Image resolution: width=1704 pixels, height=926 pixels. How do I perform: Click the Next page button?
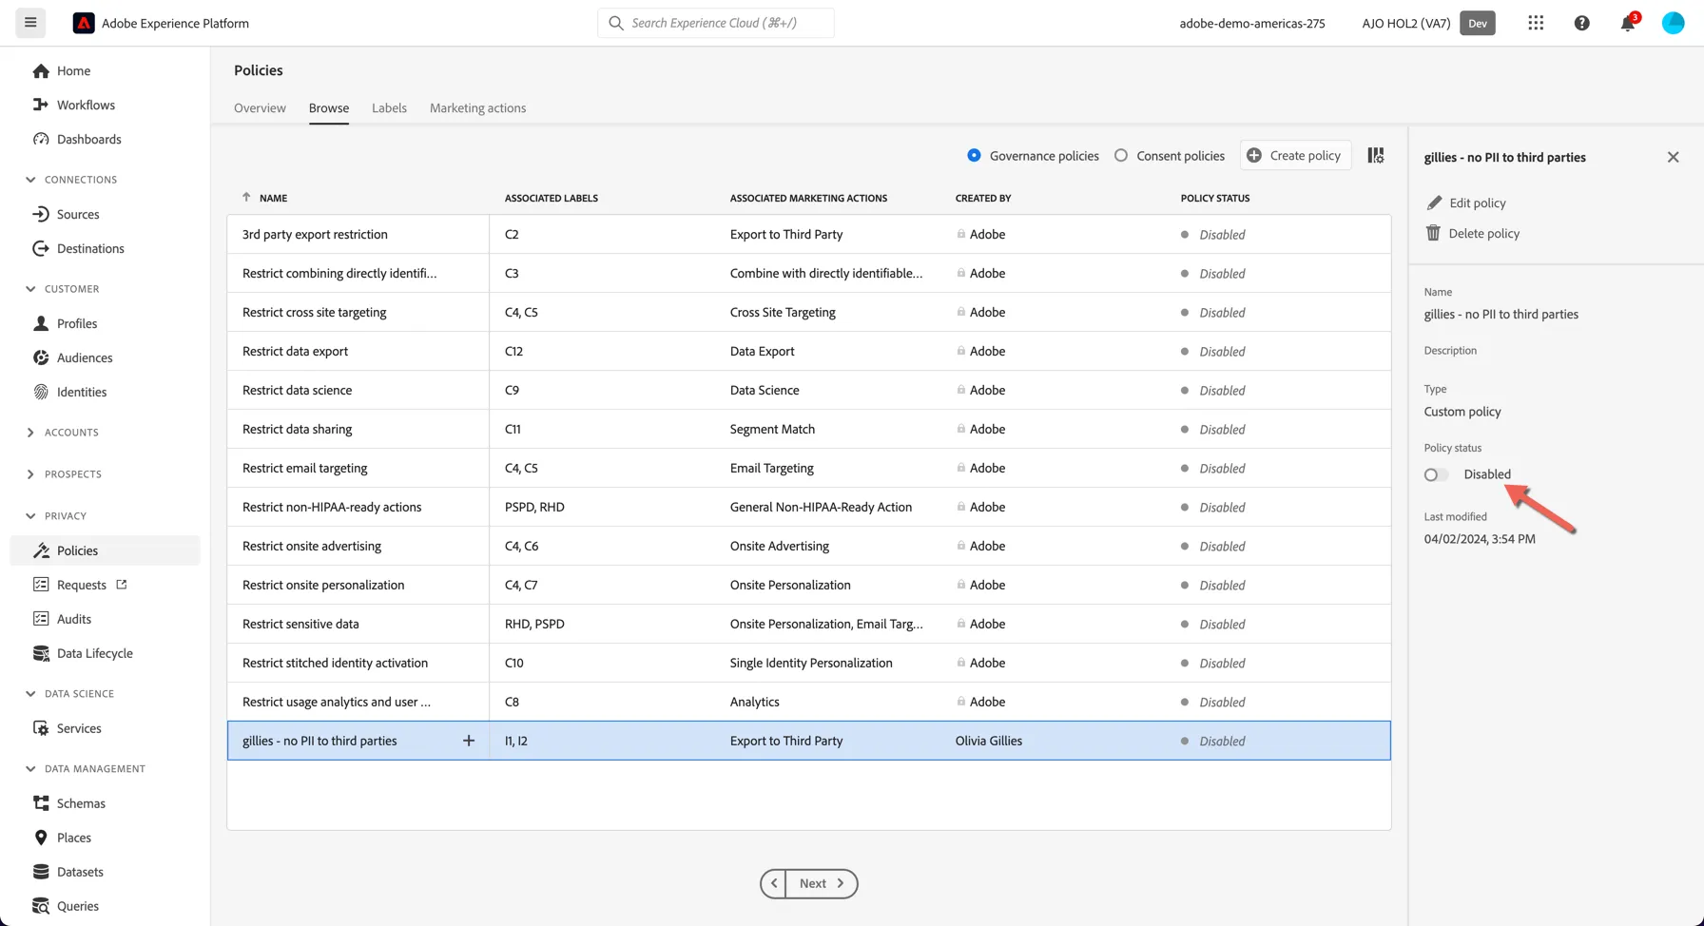(x=822, y=883)
